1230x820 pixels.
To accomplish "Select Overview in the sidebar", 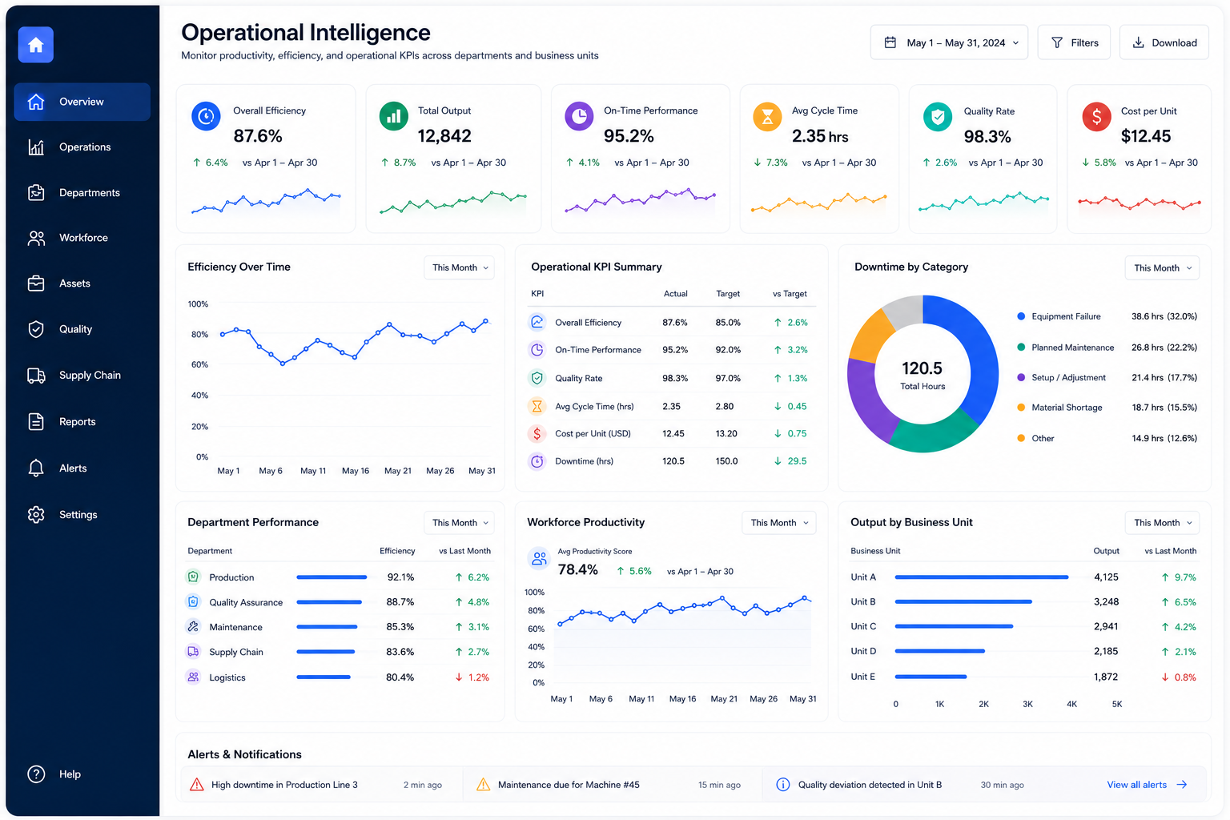I will click(x=82, y=102).
